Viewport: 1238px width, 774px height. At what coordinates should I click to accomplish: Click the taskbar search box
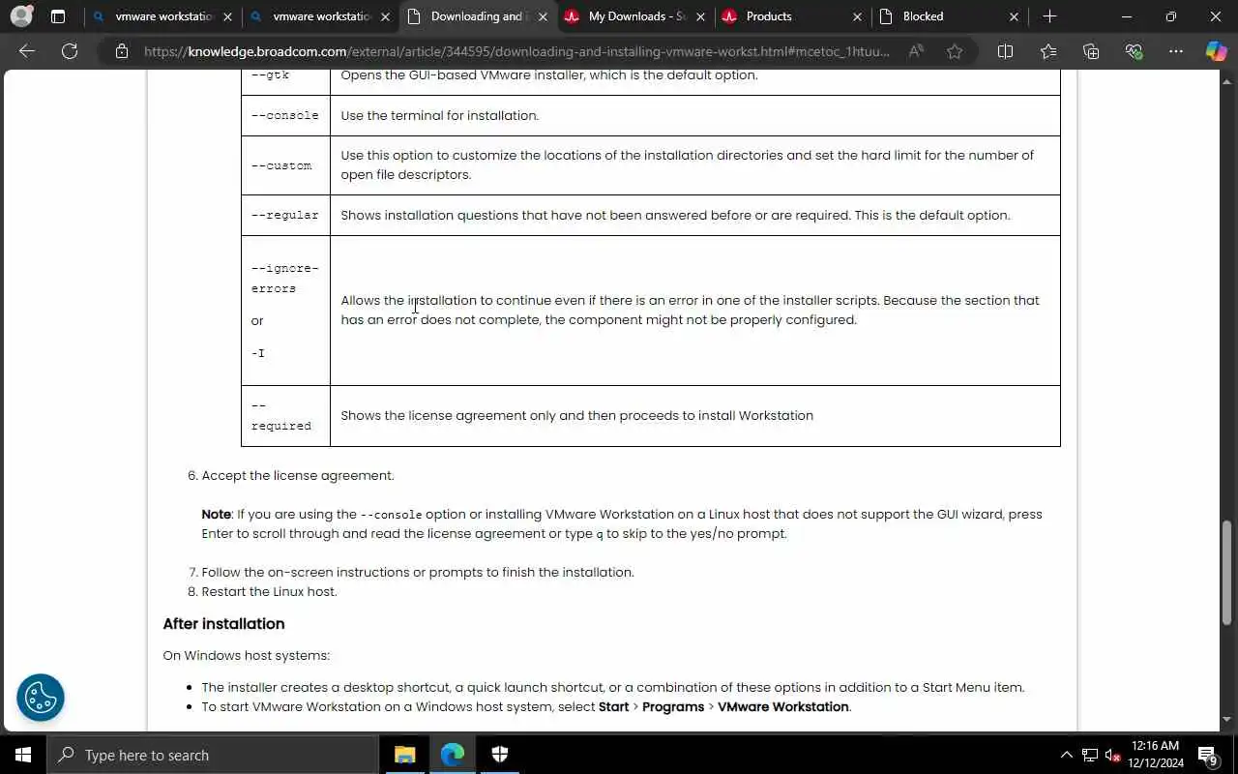(x=213, y=755)
